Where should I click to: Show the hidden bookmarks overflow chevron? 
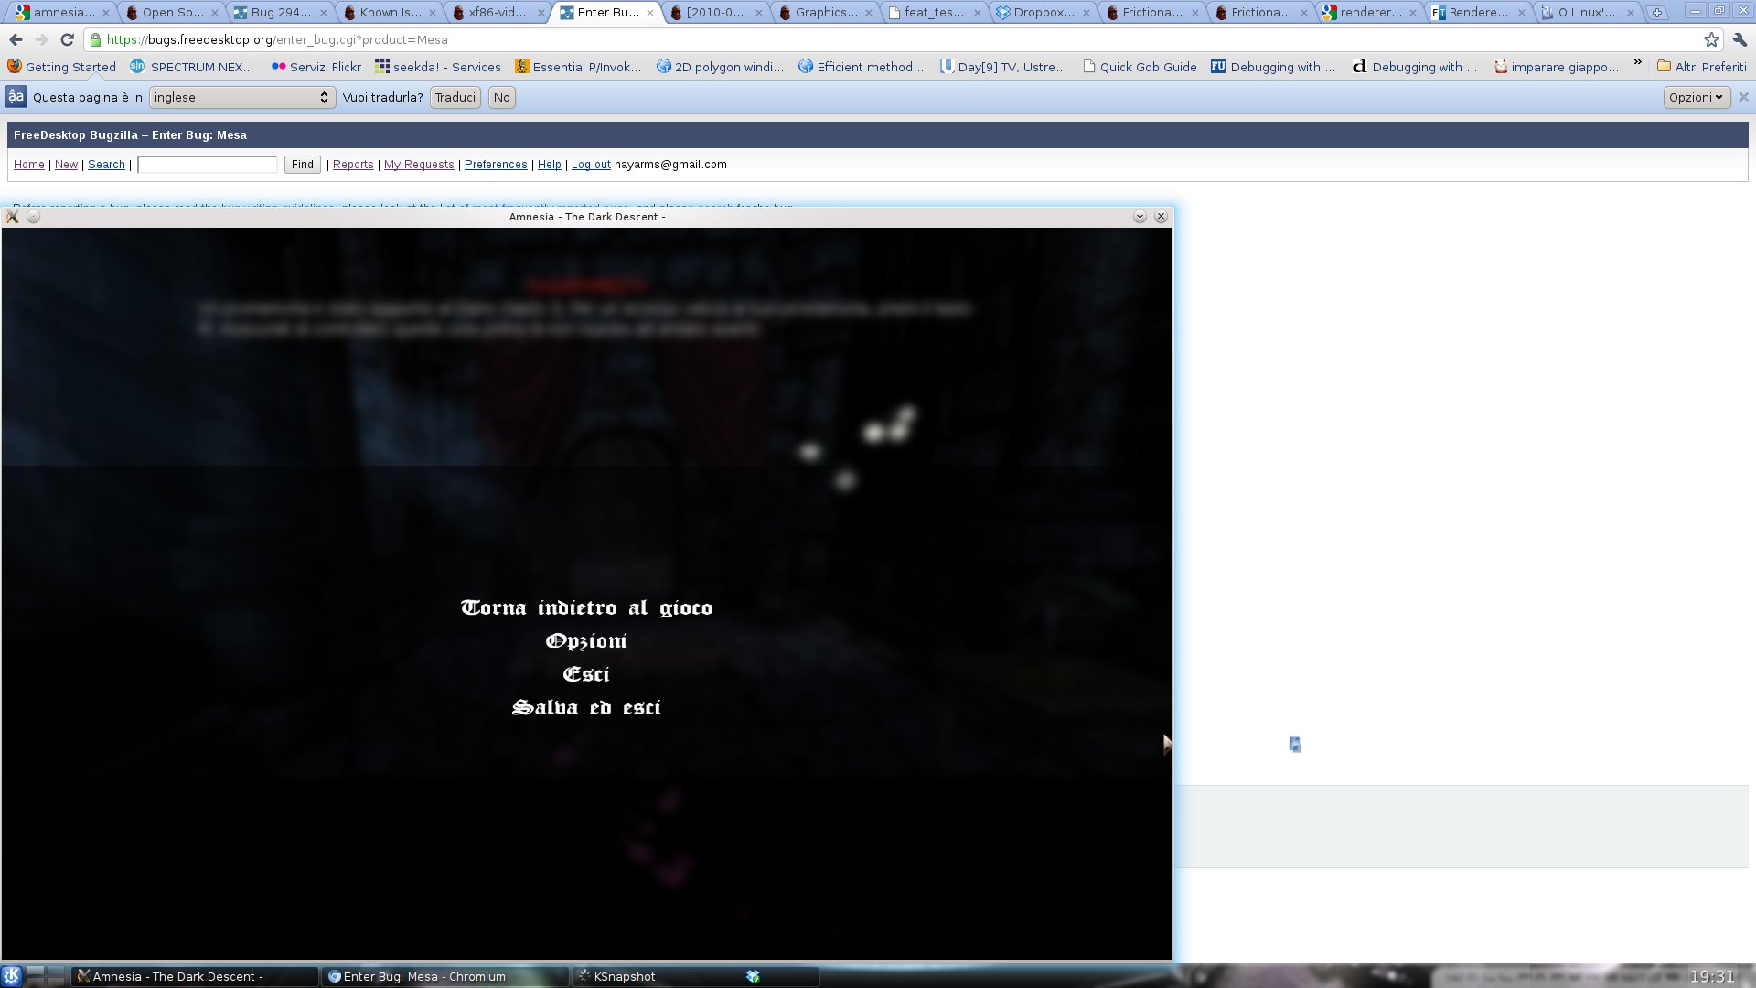pyautogui.click(x=1637, y=64)
